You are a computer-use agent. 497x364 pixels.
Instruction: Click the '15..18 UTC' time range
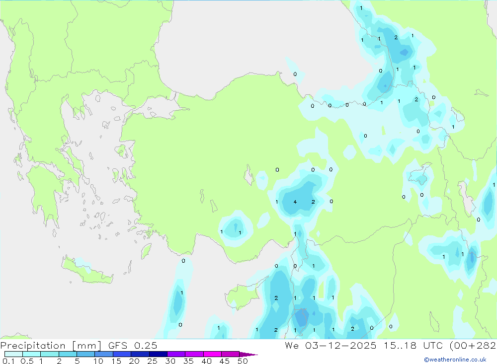[414, 345]
